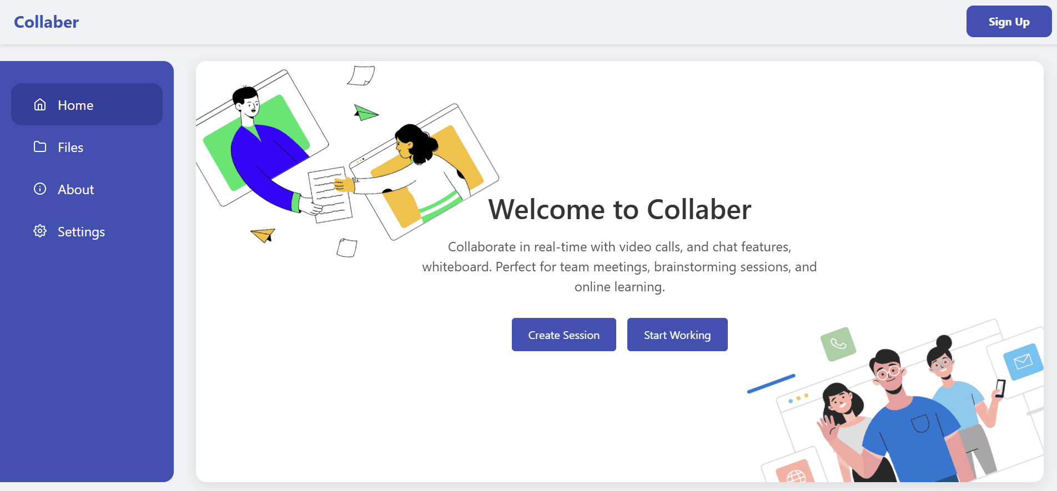Image resolution: width=1057 pixels, height=491 pixels.
Task: Click the folder icon beside Files
Action: click(x=39, y=146)
